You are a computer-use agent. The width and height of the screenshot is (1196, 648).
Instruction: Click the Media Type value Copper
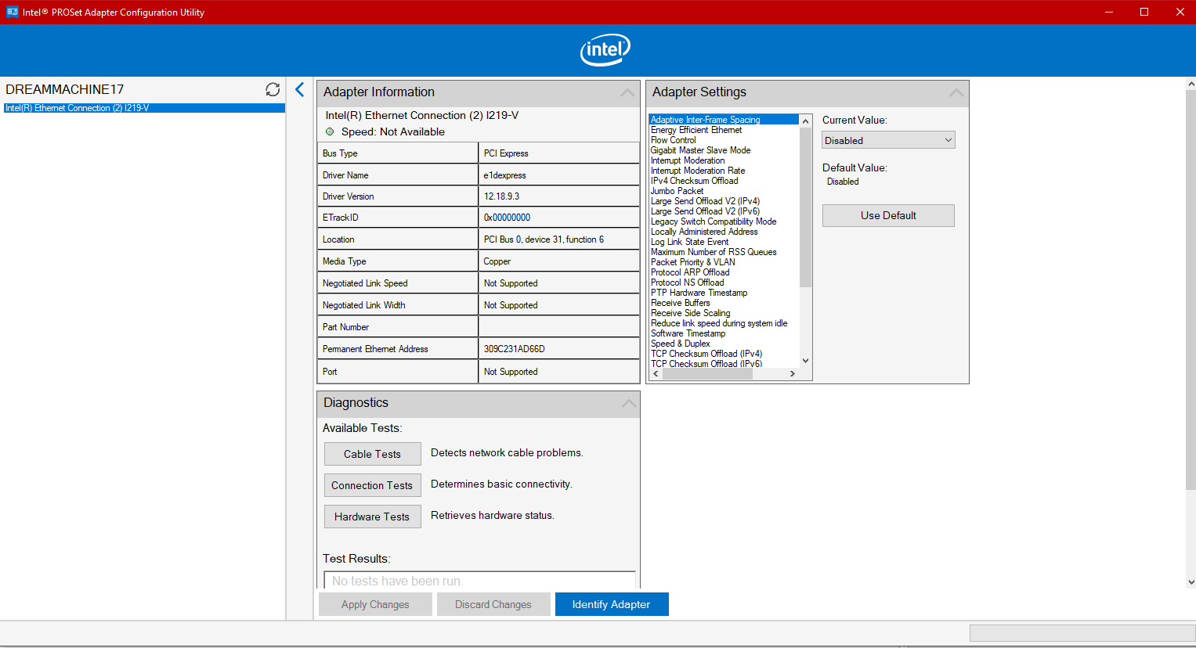(x=497, y=261)
